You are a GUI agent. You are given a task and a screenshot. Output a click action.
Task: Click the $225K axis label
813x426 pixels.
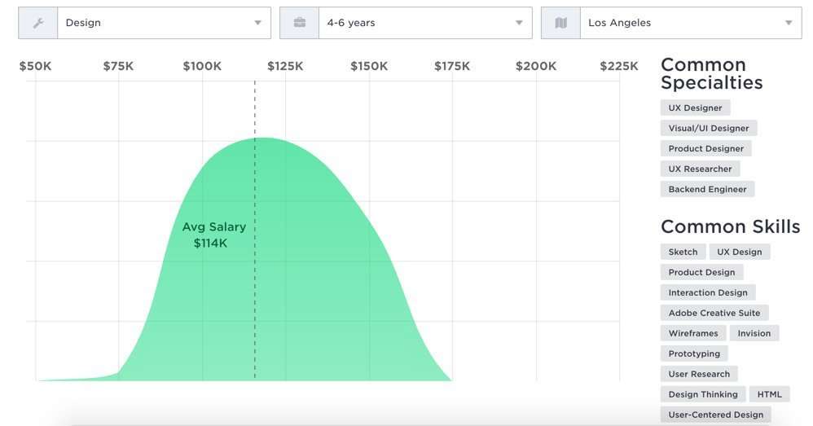click(619, 66)
